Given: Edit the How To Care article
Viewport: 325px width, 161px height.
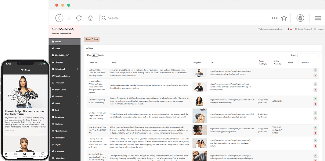Looking at the screenshot, I should [x=315, y=128].
